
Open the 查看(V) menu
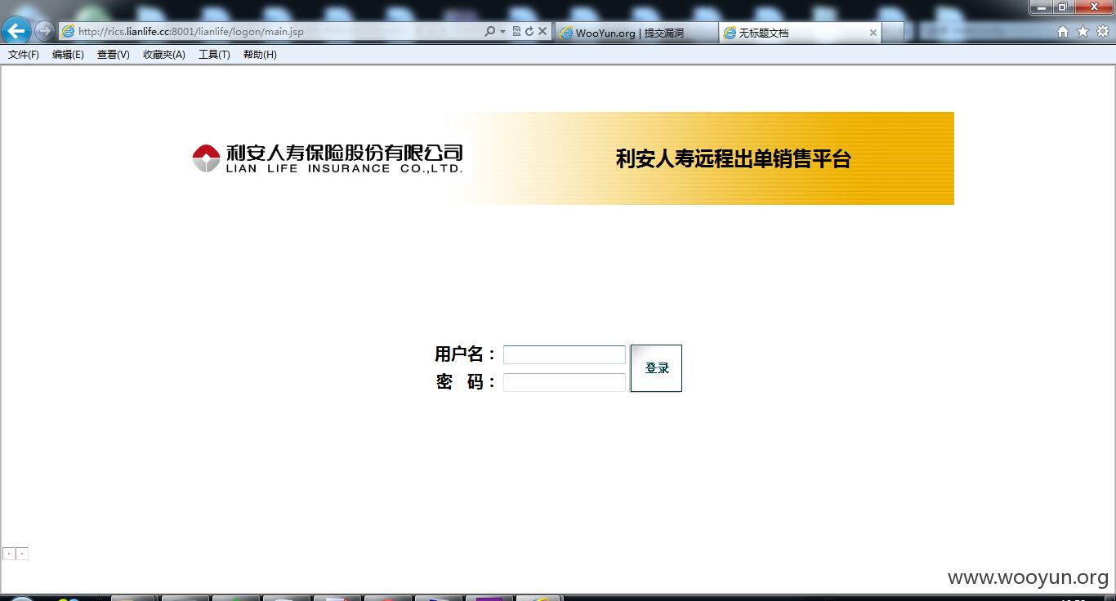[x=113, y=55]
